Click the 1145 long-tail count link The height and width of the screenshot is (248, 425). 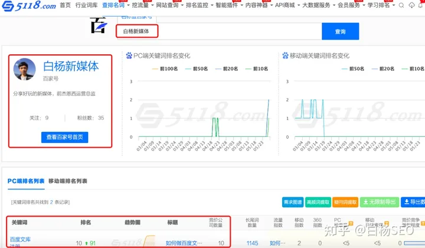(252, 243)
